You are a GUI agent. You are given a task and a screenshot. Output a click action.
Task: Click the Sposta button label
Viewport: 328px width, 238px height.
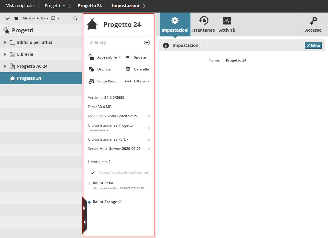[140, 57]
